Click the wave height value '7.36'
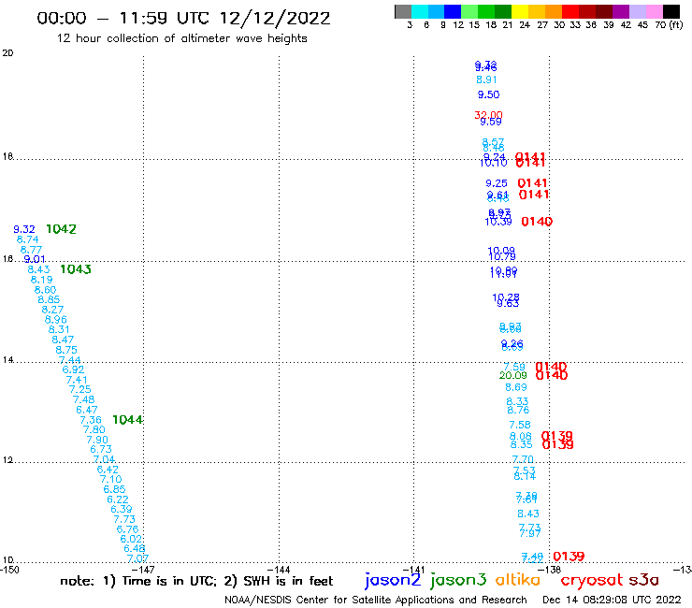Image resolution: width=692 pixels, height=608 pixels. tap(91, 420)
